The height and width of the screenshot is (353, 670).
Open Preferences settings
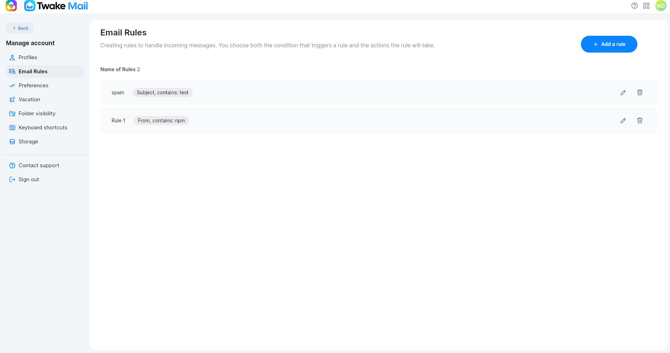pyautogui.click(x=45, y=86)
